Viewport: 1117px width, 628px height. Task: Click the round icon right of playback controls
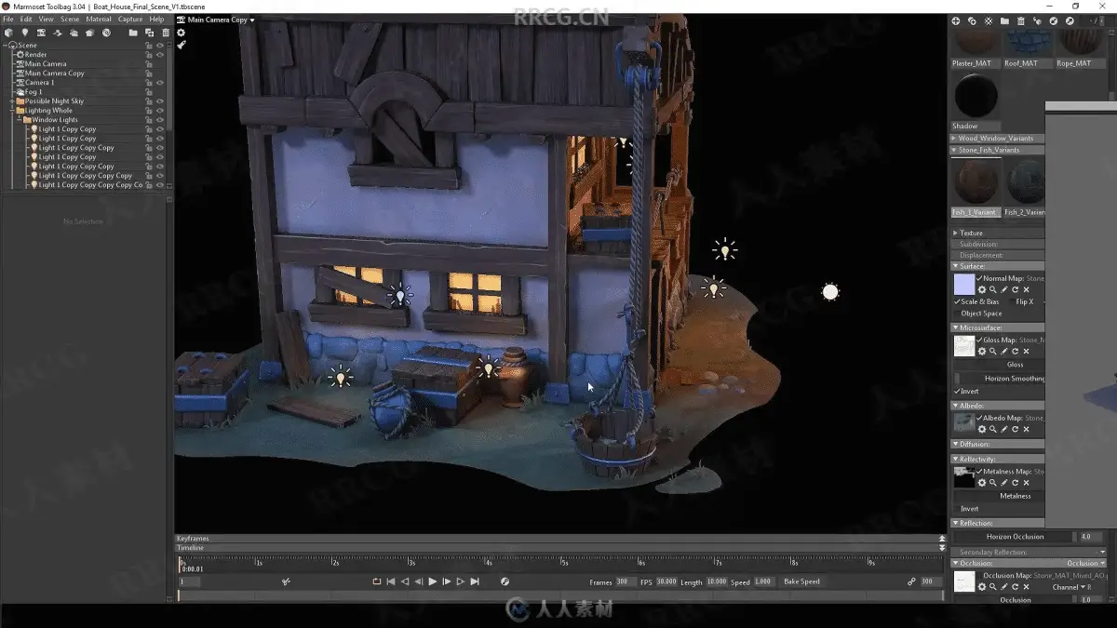505,581
